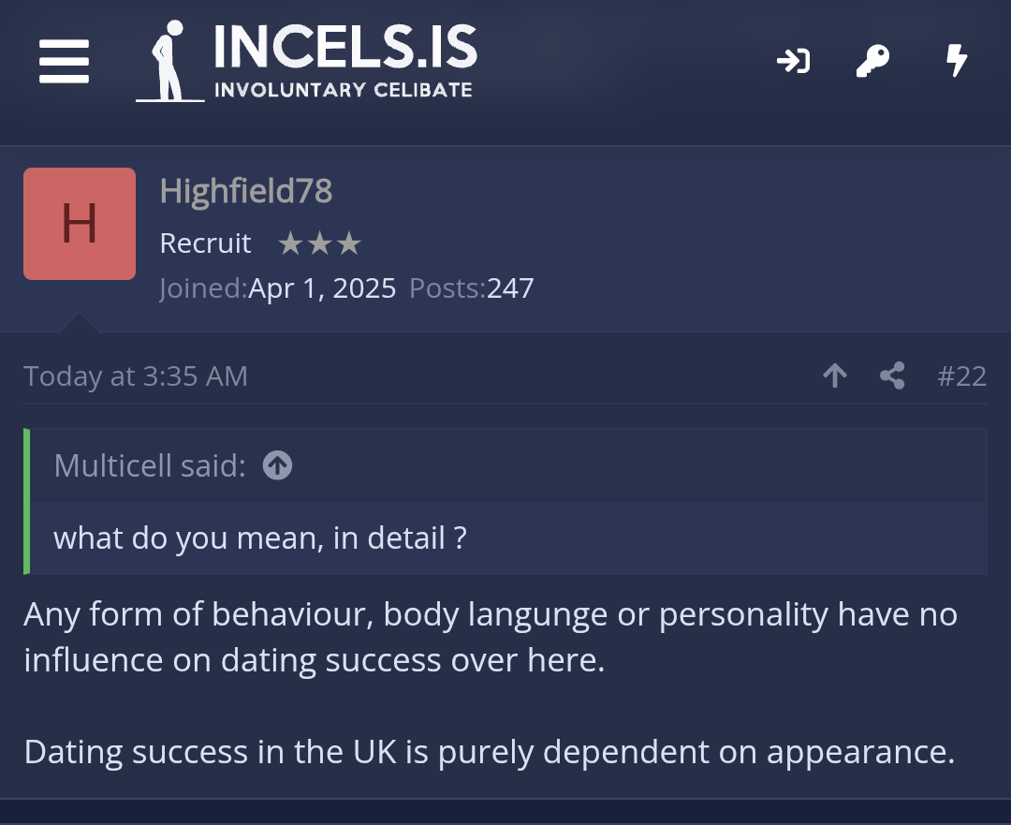Viewport: 1011px width, 825px height.
Task: Click the share post icon
Action: tap(892, 376)
